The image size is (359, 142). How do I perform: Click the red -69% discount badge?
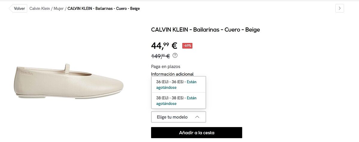187,46
